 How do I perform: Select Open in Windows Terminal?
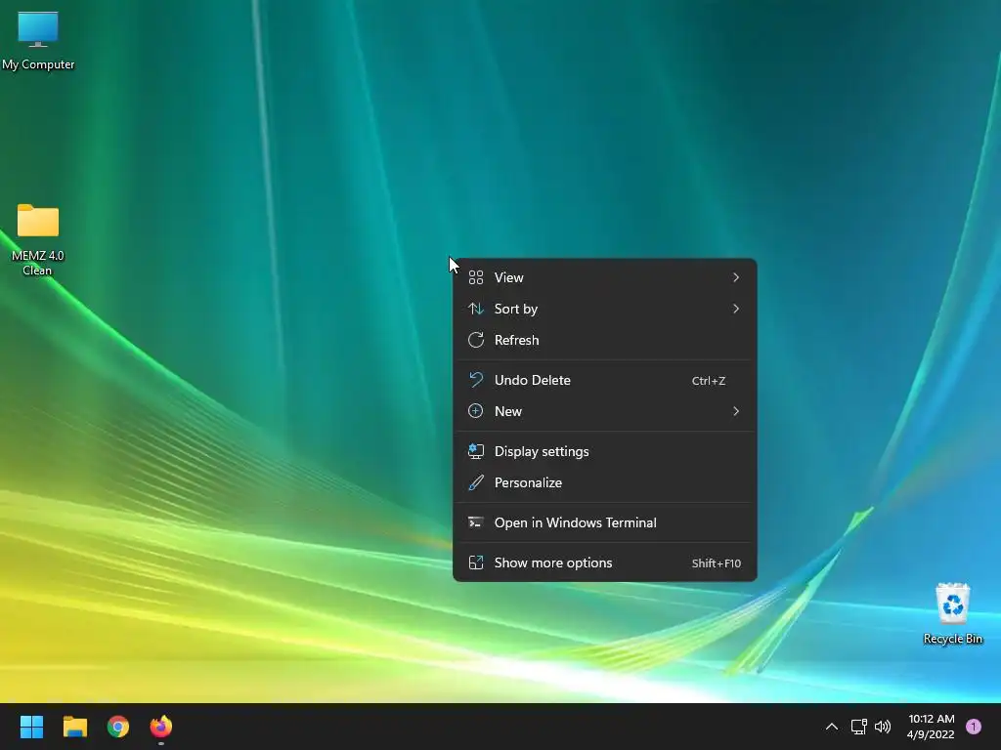604,523
